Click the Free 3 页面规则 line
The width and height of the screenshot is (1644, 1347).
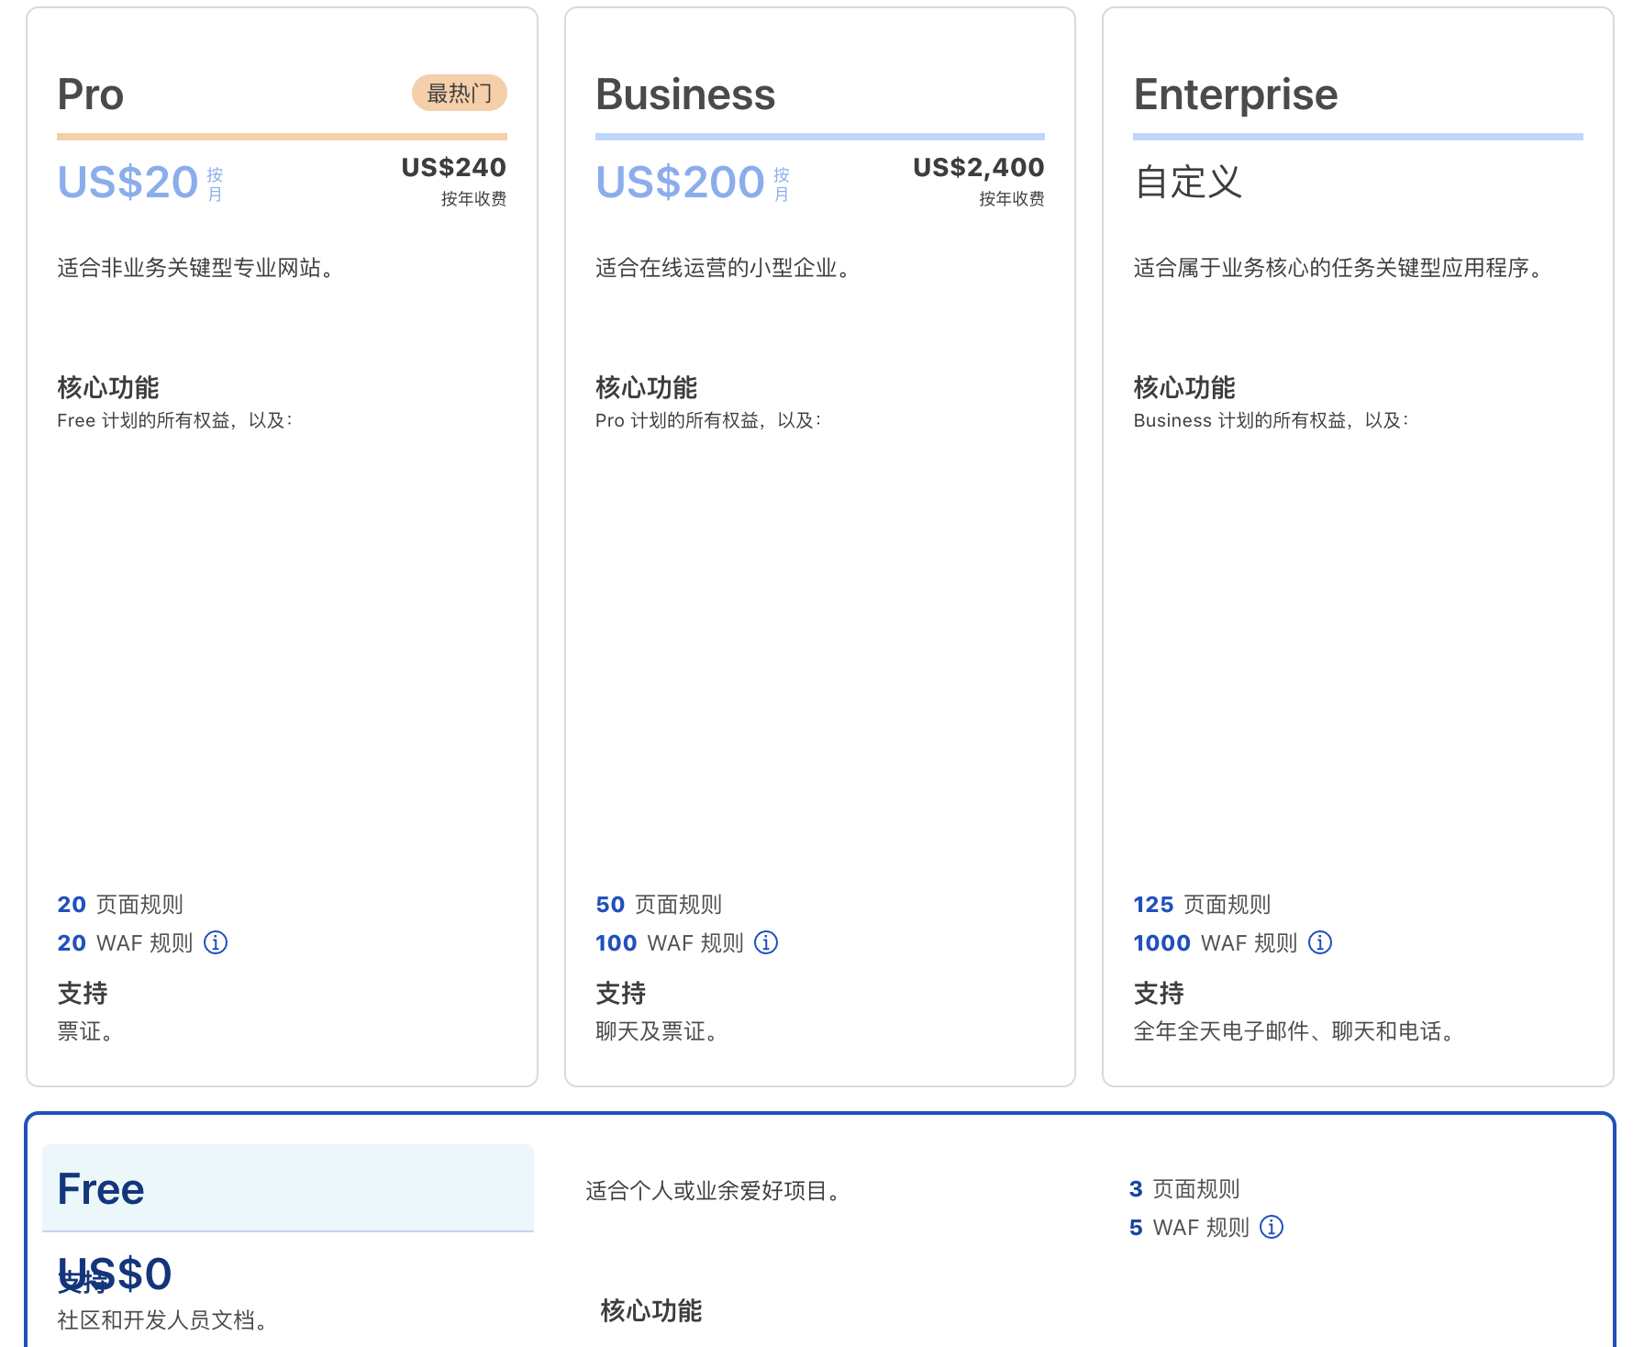1184,1189
